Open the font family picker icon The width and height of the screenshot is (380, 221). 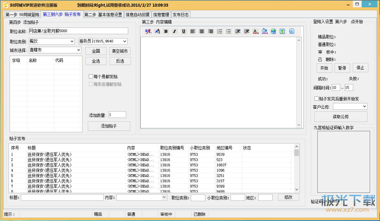(x=148, y=31)
